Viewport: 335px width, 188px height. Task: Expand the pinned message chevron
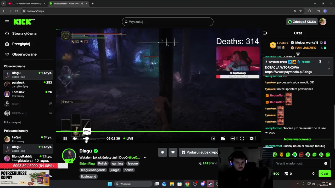point(329,69)
